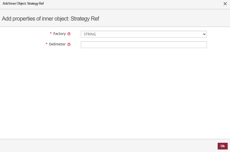This screenshot has height=152, width=230.
Task: Click the chevron on the Factory combo box
Action: tap(204, 34)
